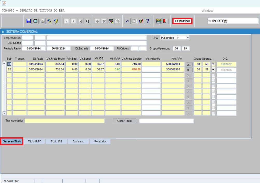Open the RPA dropdown showing P.Servico - P

(x=188, y=38)
